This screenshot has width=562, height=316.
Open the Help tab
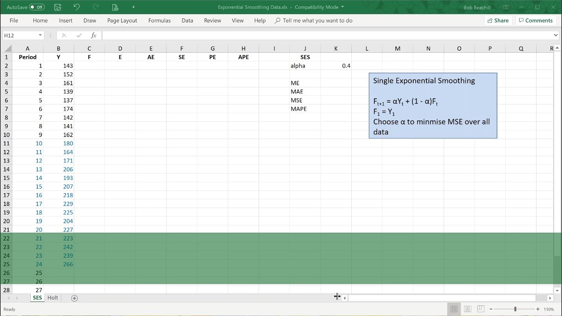(x=260, y=21)
